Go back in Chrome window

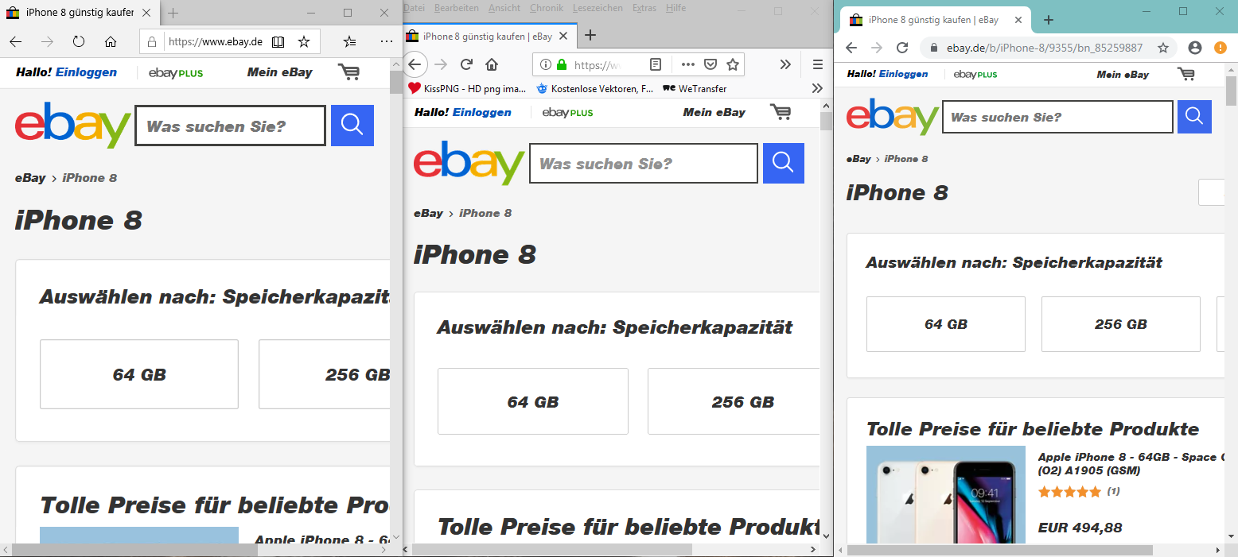[851, 48]
